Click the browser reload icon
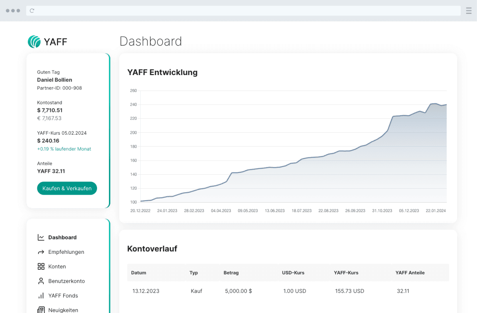The height and width of the screenshot is (313, 477). 32,11
